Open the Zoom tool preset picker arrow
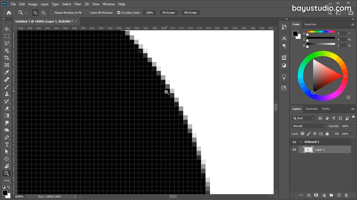Screen dimensions: 357x200 coord(26,12)
